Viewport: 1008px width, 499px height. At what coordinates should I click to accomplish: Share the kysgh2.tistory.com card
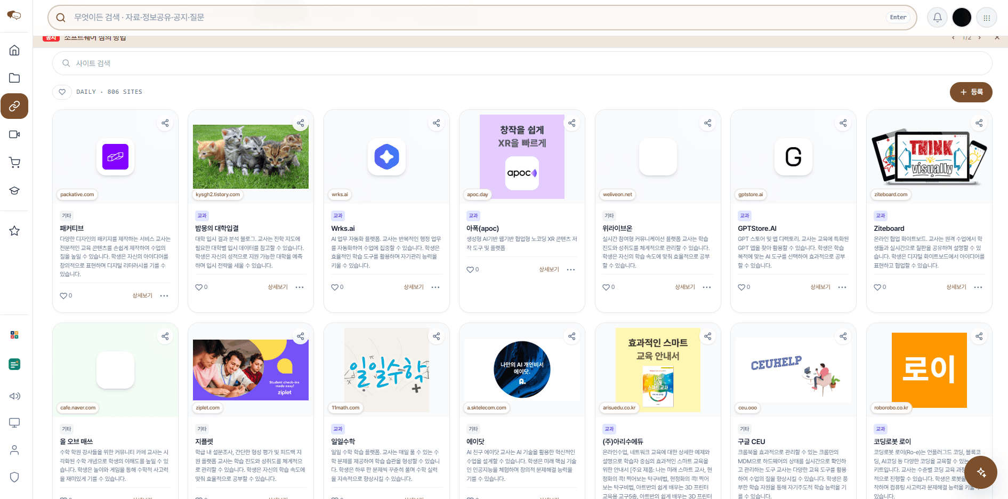click(x=301, y=123)
